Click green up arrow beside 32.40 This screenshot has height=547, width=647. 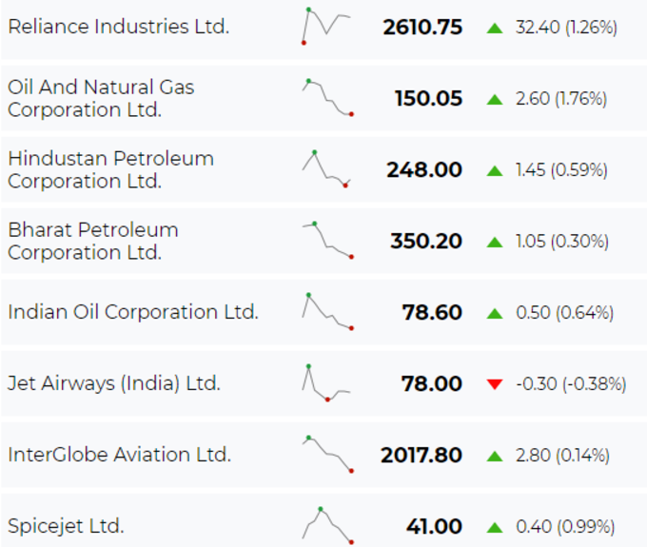coord(495,28)
